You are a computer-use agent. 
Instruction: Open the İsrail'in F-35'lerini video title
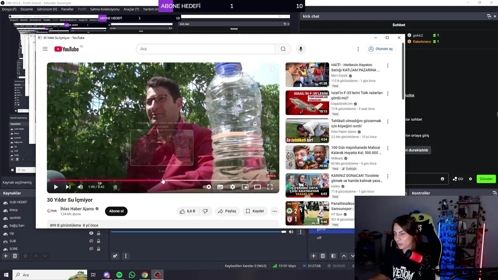pyautogui.click(x=357, y=96)
